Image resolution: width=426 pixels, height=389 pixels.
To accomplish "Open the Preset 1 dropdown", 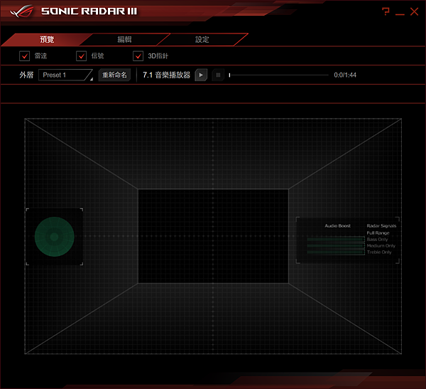I will click(66, 75).
